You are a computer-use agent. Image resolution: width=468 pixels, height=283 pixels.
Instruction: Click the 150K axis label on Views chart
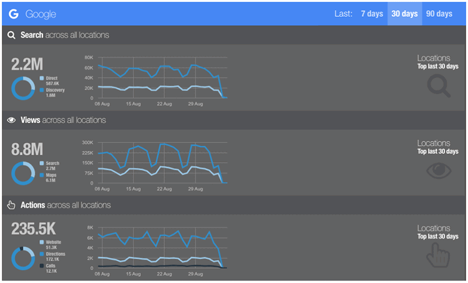pos(88,163)
